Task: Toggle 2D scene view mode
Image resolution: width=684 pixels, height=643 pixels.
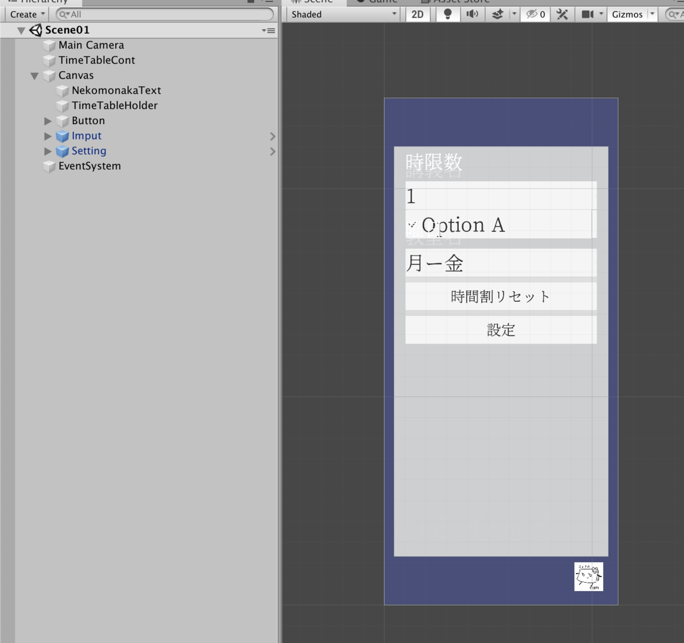Action: pos(418,14)
